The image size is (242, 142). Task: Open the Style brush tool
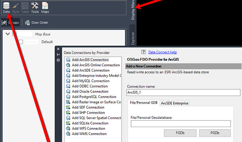tap(16, 8)
